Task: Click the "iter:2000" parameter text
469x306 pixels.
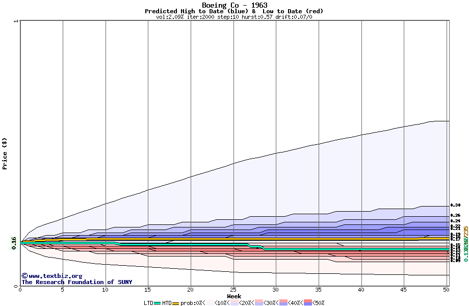Action: pyautogui.click(x=201, y=17)
